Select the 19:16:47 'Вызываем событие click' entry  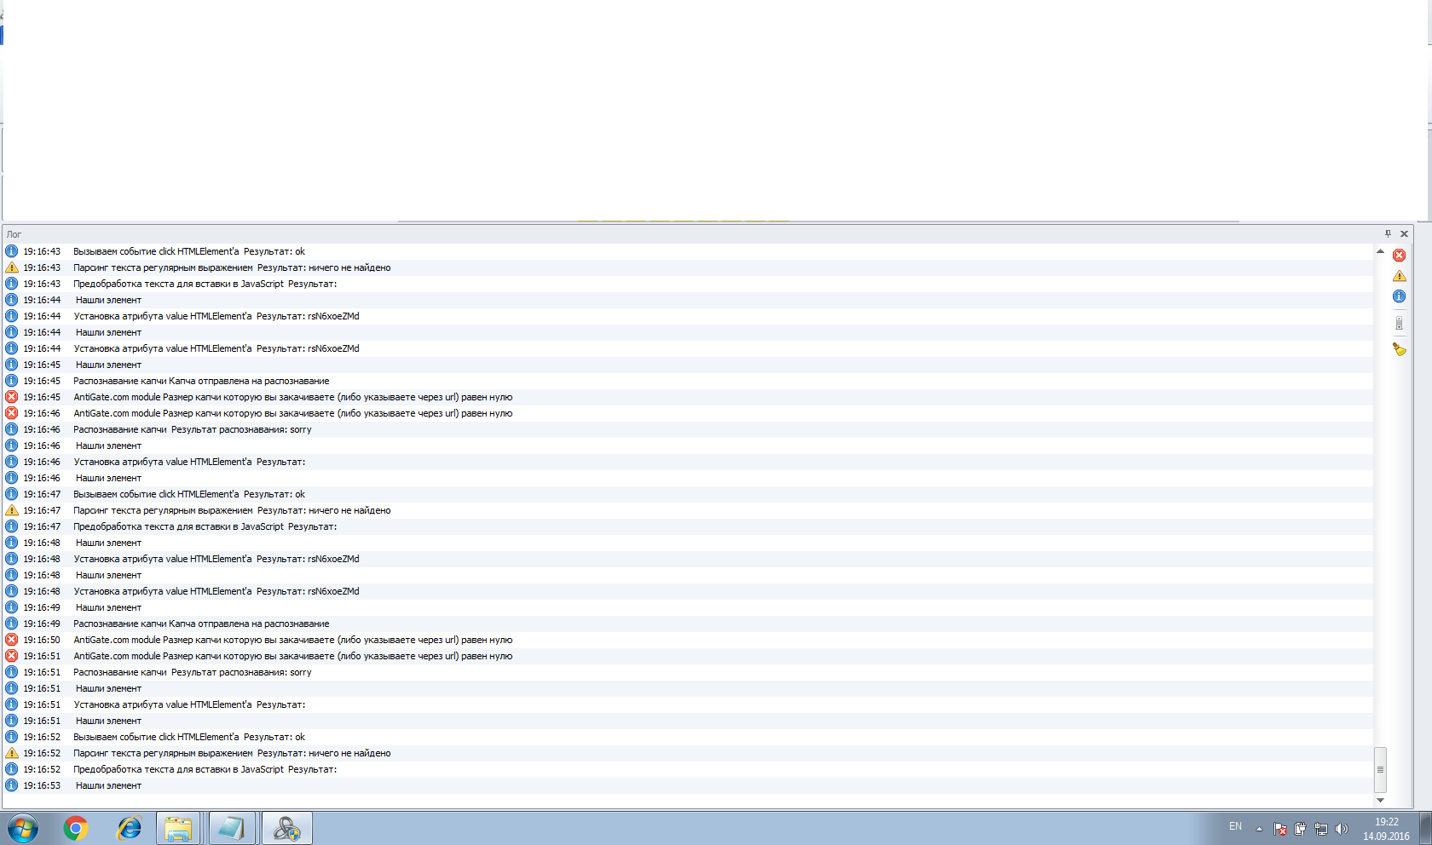(x=688, y=494)
